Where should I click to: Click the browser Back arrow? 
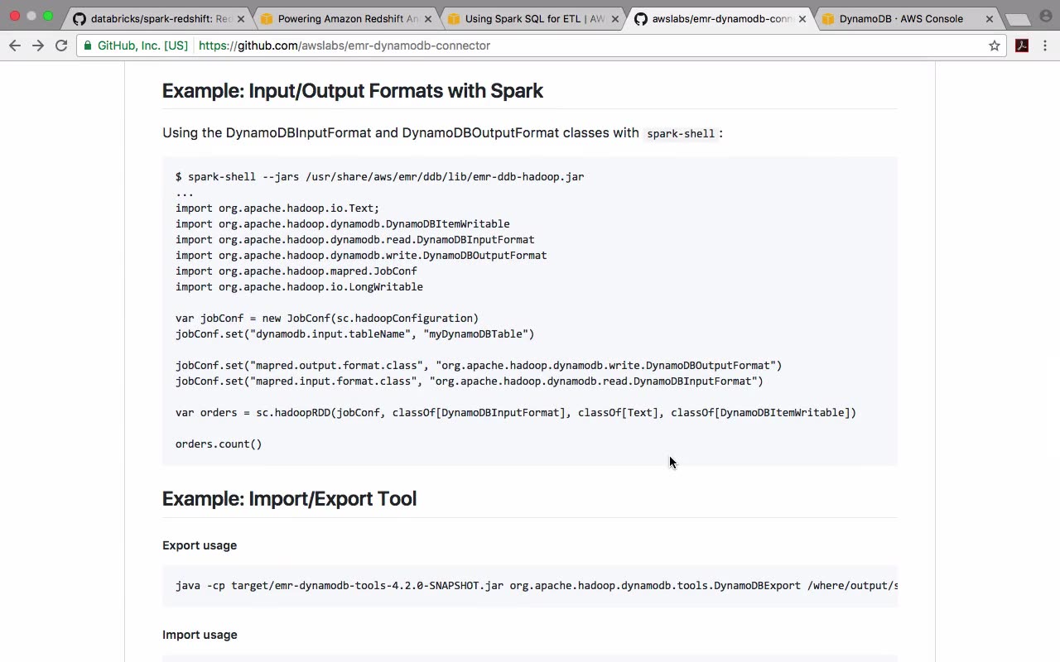[15, 46]
